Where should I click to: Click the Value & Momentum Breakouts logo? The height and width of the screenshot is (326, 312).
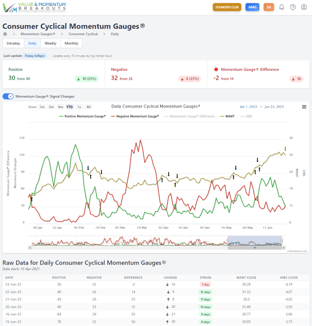[x=34, y=7]
